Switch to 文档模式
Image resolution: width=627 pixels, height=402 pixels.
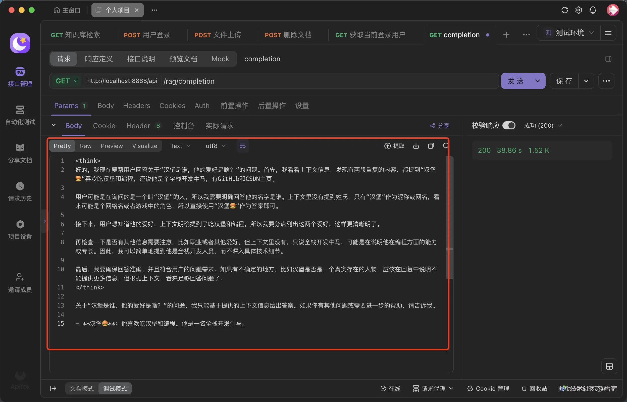(x=82, y=388)
